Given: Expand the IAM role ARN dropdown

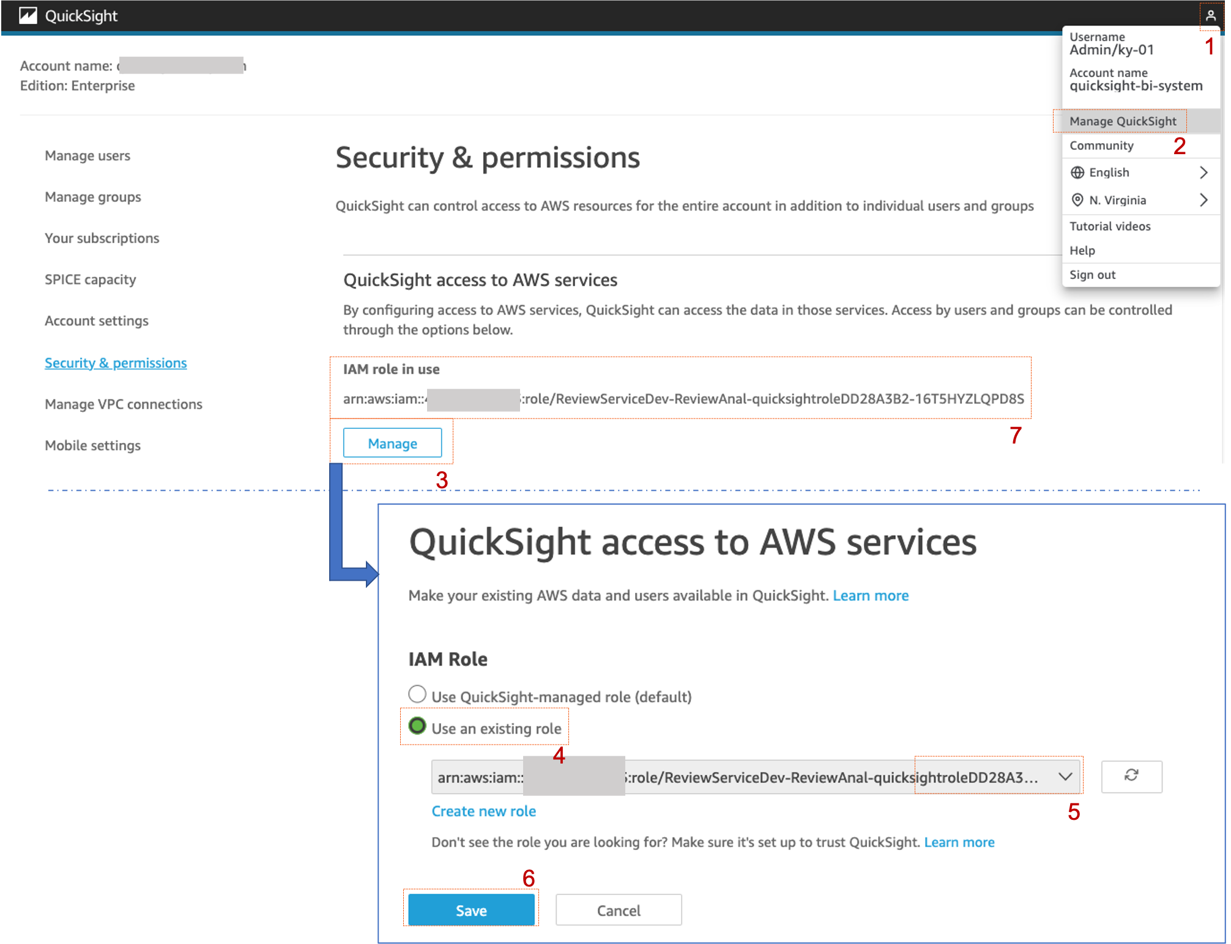Looking at the screenshot, I should coord(1065,776).
